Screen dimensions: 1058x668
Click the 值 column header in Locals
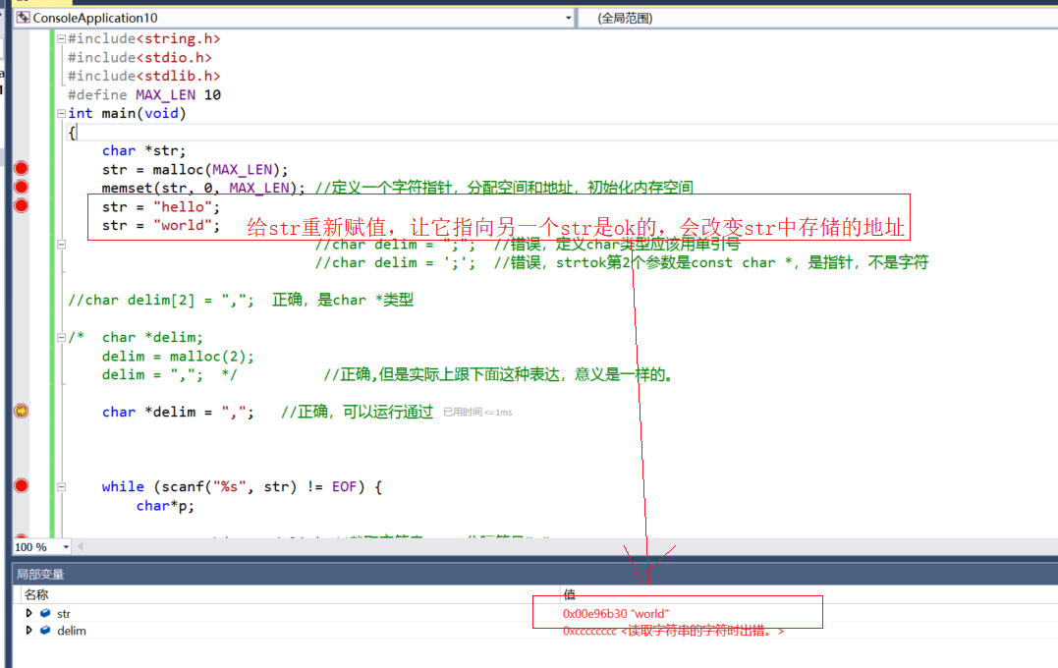tap(573, 594)
